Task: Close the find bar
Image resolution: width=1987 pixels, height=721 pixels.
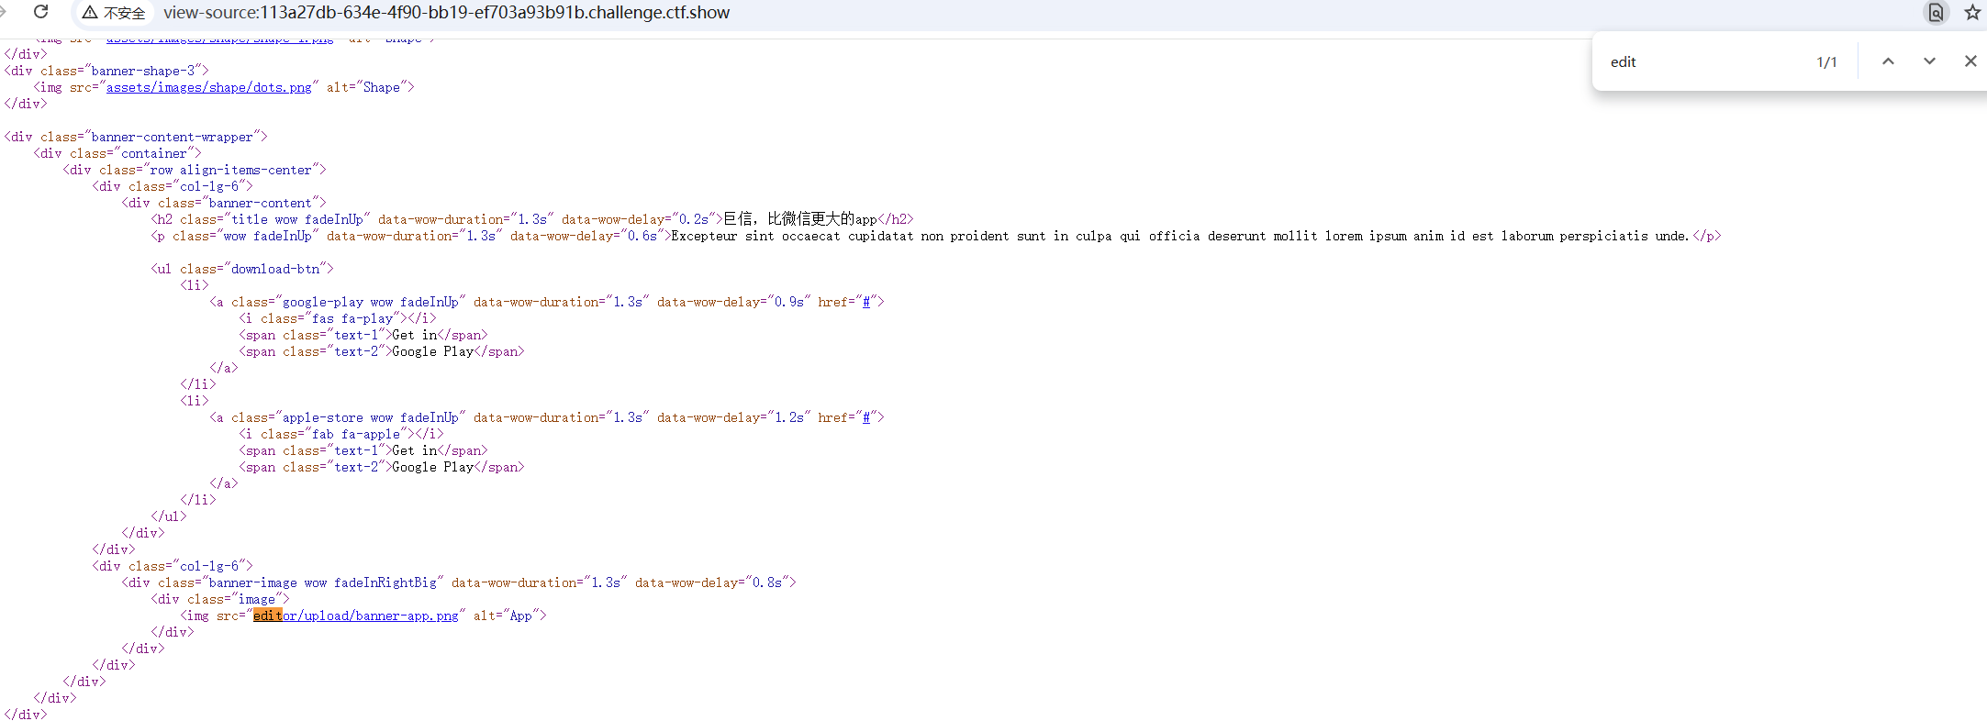Action: click(x=1970, y=61)
